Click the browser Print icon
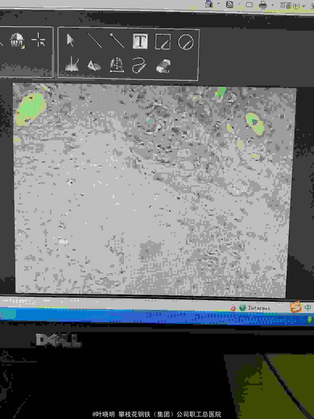 [x=263, y=5]
